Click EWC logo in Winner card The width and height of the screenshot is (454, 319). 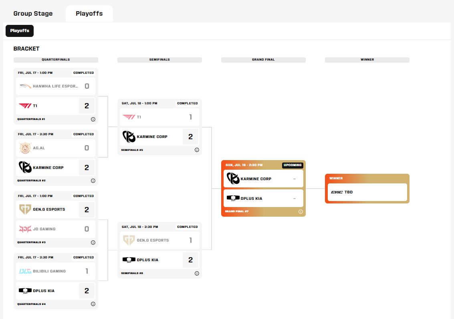[337, 192]
